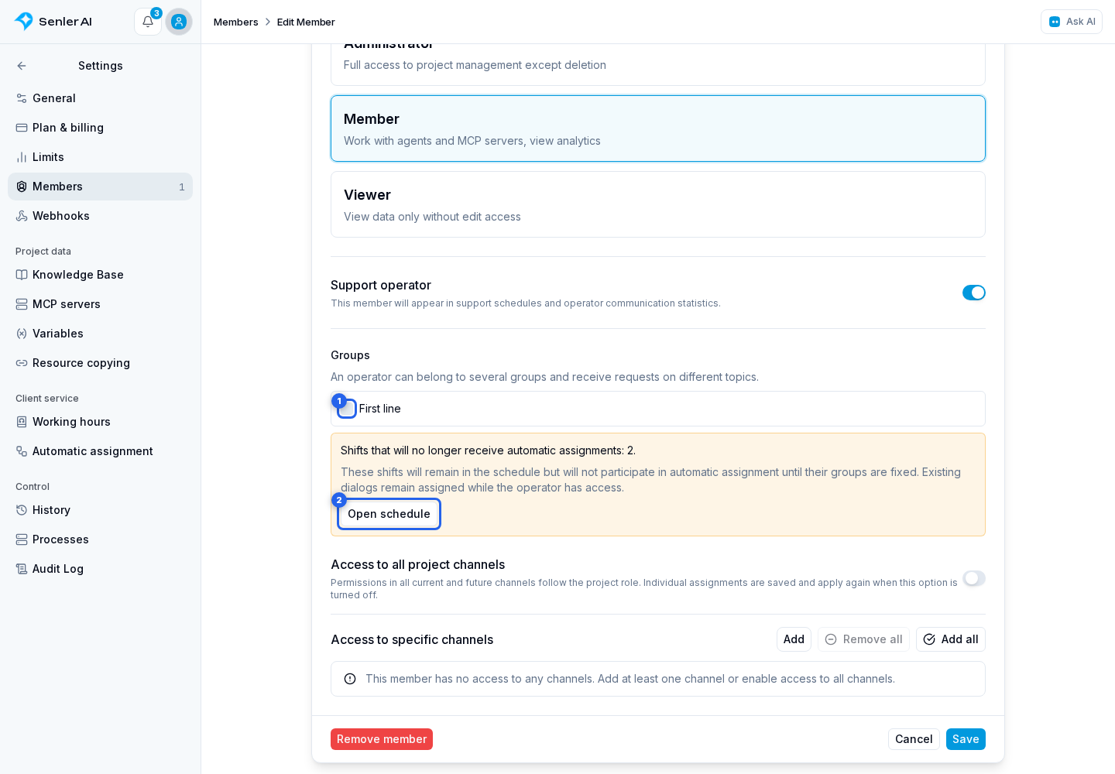Open the Ask AI assistant
Viewport: 1115px width, 774px height.
(1072, 22)
